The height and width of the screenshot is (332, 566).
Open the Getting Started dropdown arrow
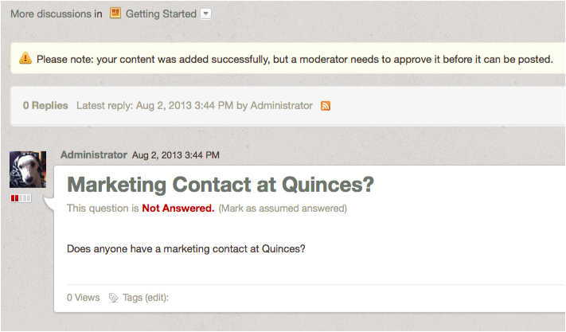pyautogui.click(x=205, y=14)
